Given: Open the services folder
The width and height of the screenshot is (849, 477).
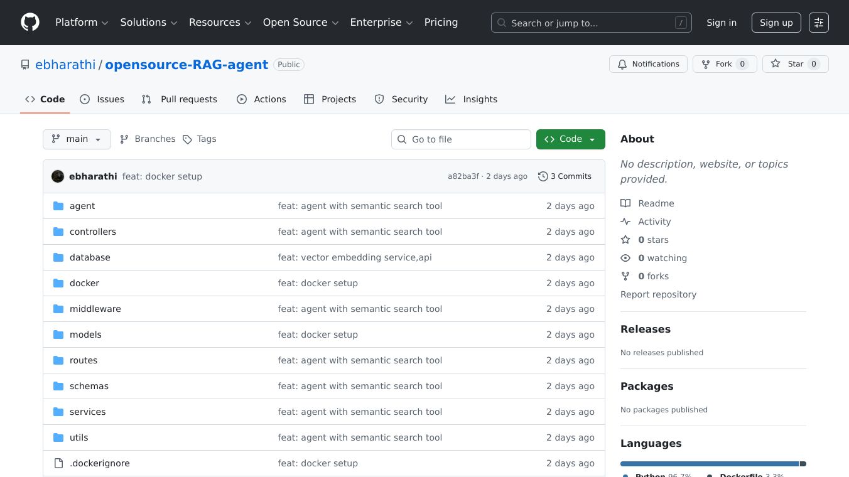Looking at the screenshot, I should click(87, 412).
